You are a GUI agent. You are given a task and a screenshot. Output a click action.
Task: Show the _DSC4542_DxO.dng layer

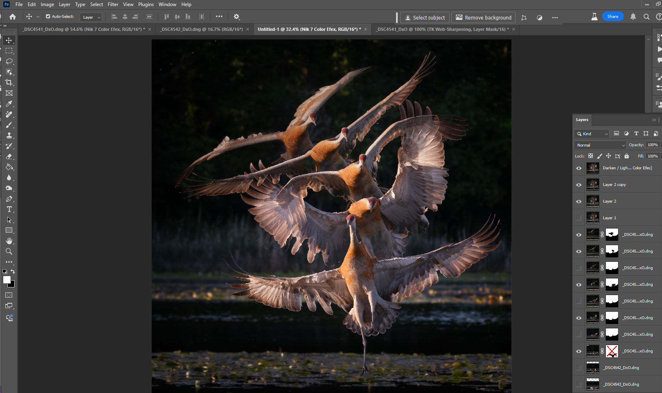pos(579,368)
